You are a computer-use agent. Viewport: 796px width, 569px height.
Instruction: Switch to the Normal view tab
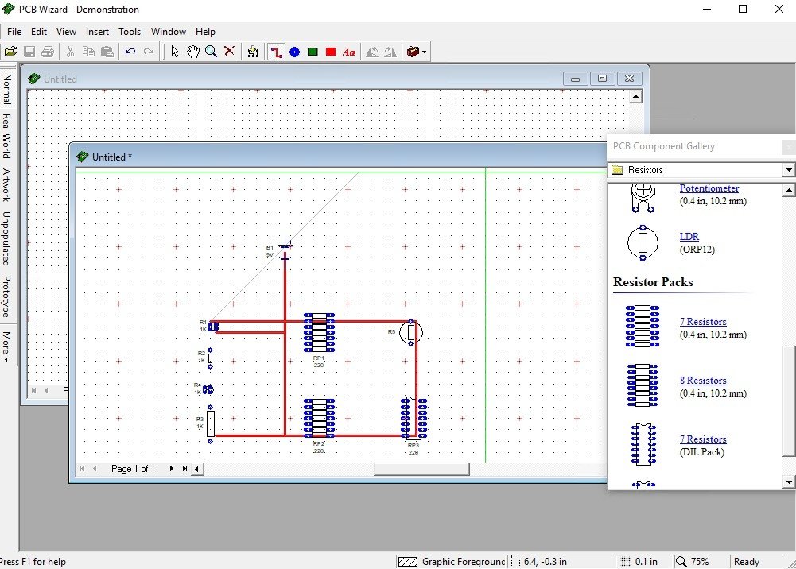7,88
